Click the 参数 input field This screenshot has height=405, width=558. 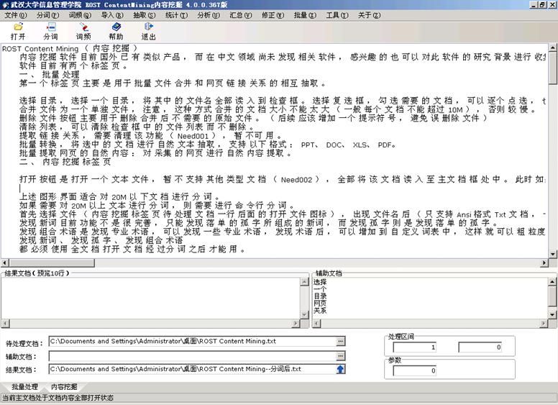(415, 370)
